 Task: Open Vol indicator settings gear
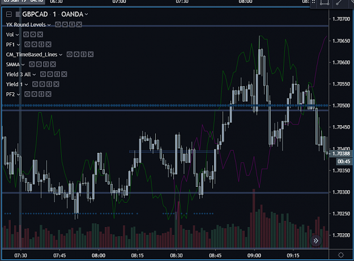click(33, 35)
